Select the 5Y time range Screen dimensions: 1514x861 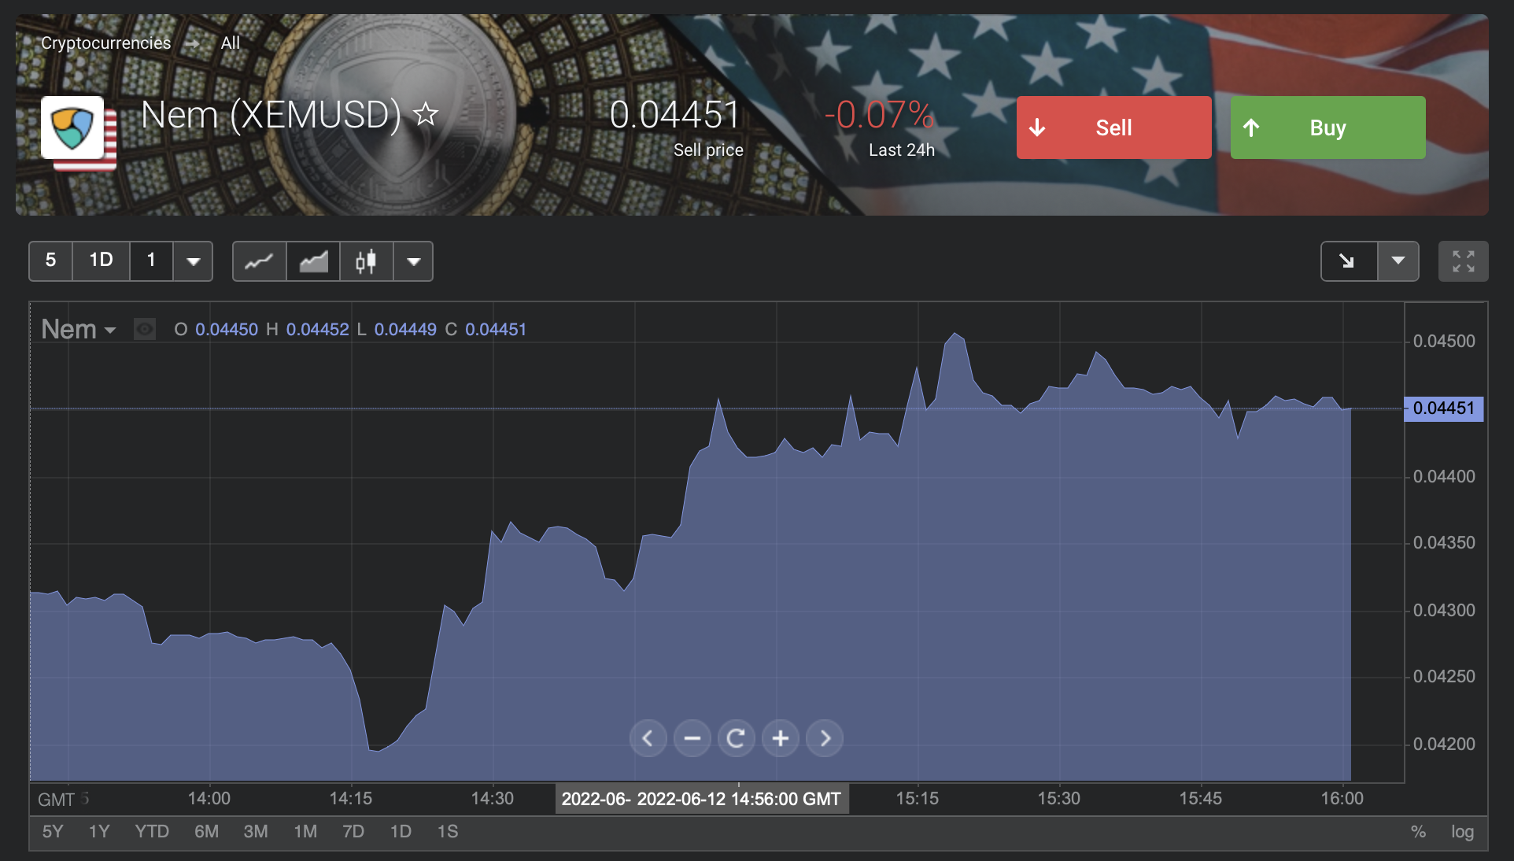click(x=53, y=832)
